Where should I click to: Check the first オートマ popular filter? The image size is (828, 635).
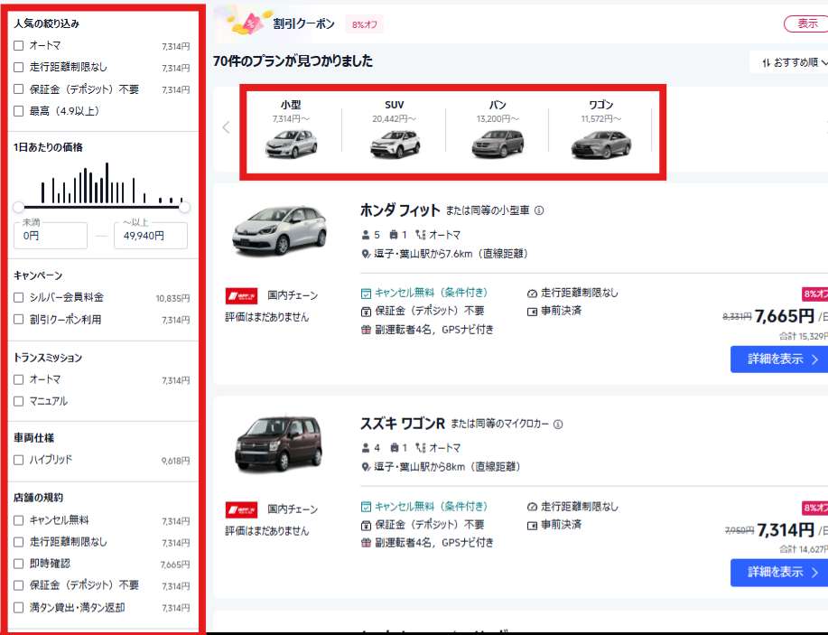pos(18,45)
